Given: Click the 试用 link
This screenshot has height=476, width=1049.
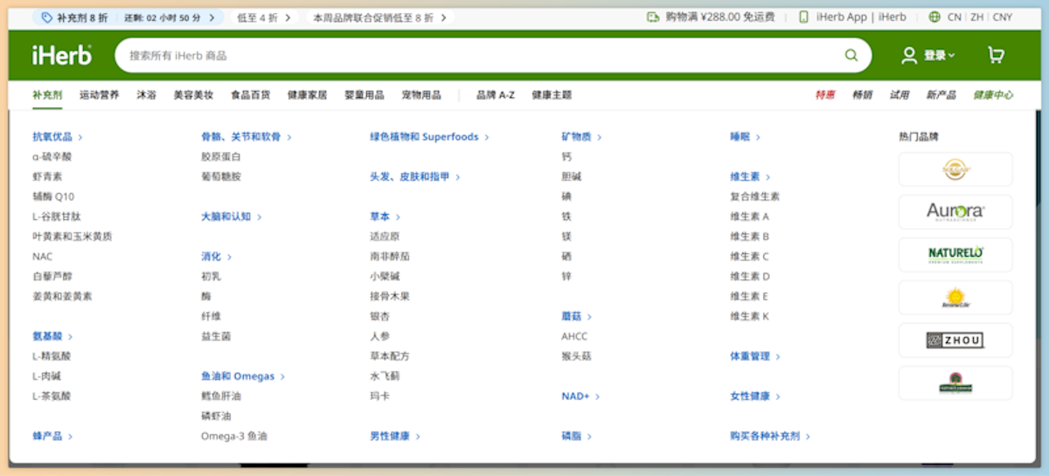Looking at the screenshot, I should click(x=900, y=94).
